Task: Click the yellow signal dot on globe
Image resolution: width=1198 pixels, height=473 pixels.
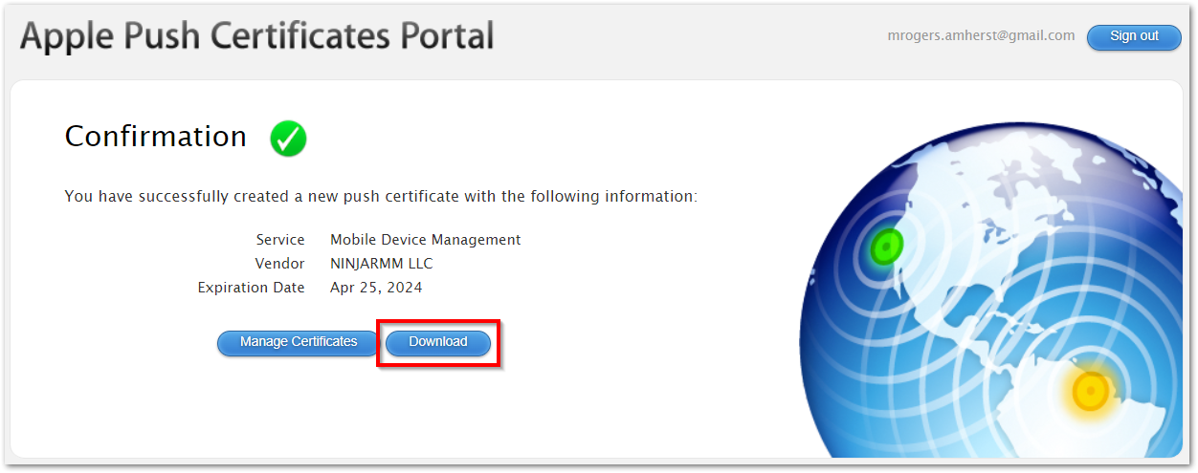Action: [x=1090, y=391]
